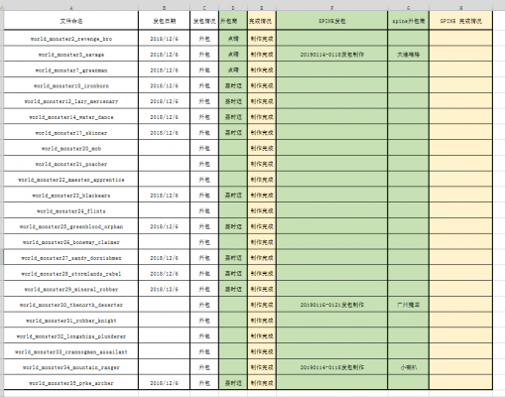The width and height of the screenshot is (505, 397).
Task: Select world_monster26_boneway_claimer cell
Action: tap(71, 242)
